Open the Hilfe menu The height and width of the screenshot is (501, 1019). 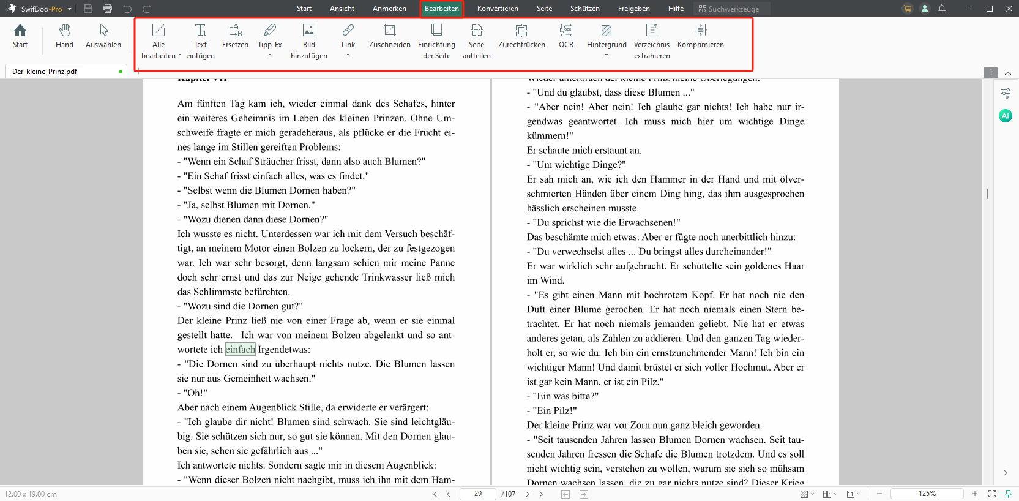click(x=676, y=9)
